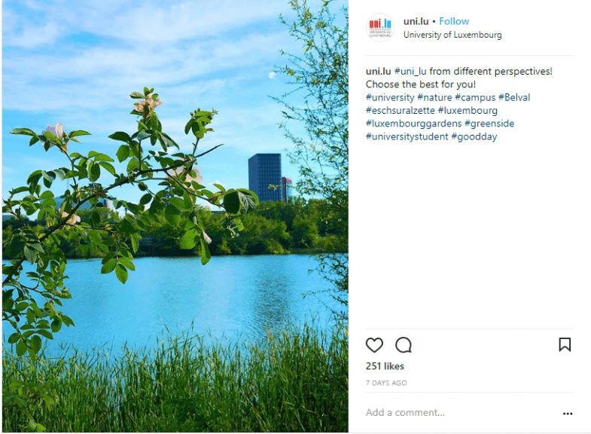
Task: Focus the Add a comment field
Action: tap(462, 413)
